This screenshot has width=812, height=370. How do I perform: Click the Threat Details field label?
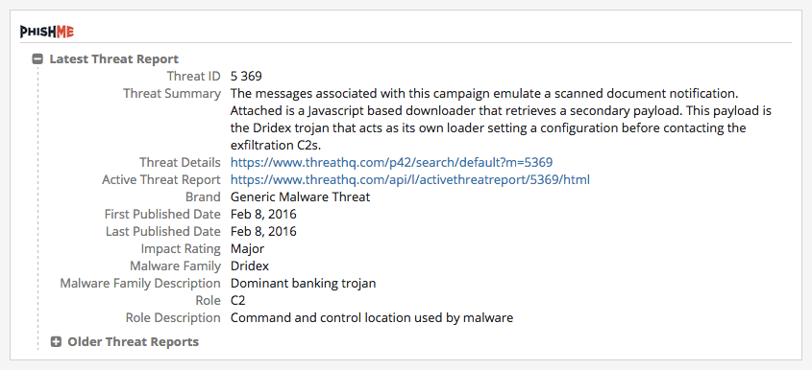pos(180,162)
